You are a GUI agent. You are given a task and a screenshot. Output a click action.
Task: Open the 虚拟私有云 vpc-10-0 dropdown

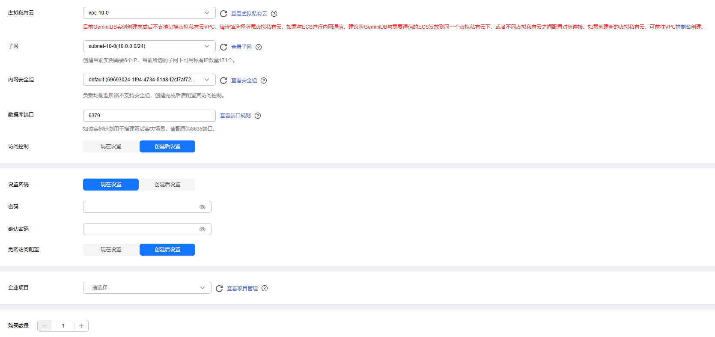(x=149, y=13)
